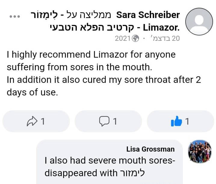Open Lisa Grossman's profile name
The image size is (216, 184).
pos(150,149)
